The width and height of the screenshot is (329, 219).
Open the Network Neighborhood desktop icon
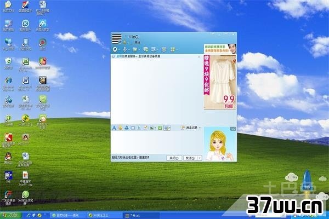point(8,44)
